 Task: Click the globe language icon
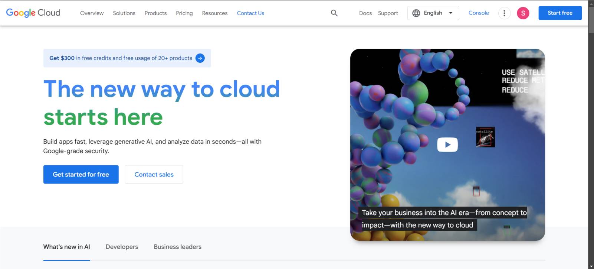coord(416,13)
